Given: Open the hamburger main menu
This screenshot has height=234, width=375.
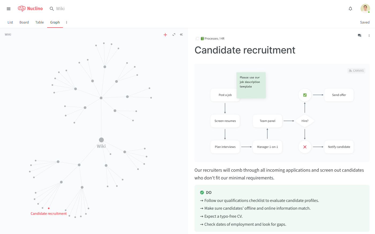Looking at the screenshot, I should [x=9, y=9].
